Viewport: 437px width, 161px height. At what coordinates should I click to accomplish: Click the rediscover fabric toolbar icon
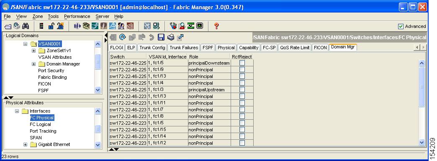[17, 26]
